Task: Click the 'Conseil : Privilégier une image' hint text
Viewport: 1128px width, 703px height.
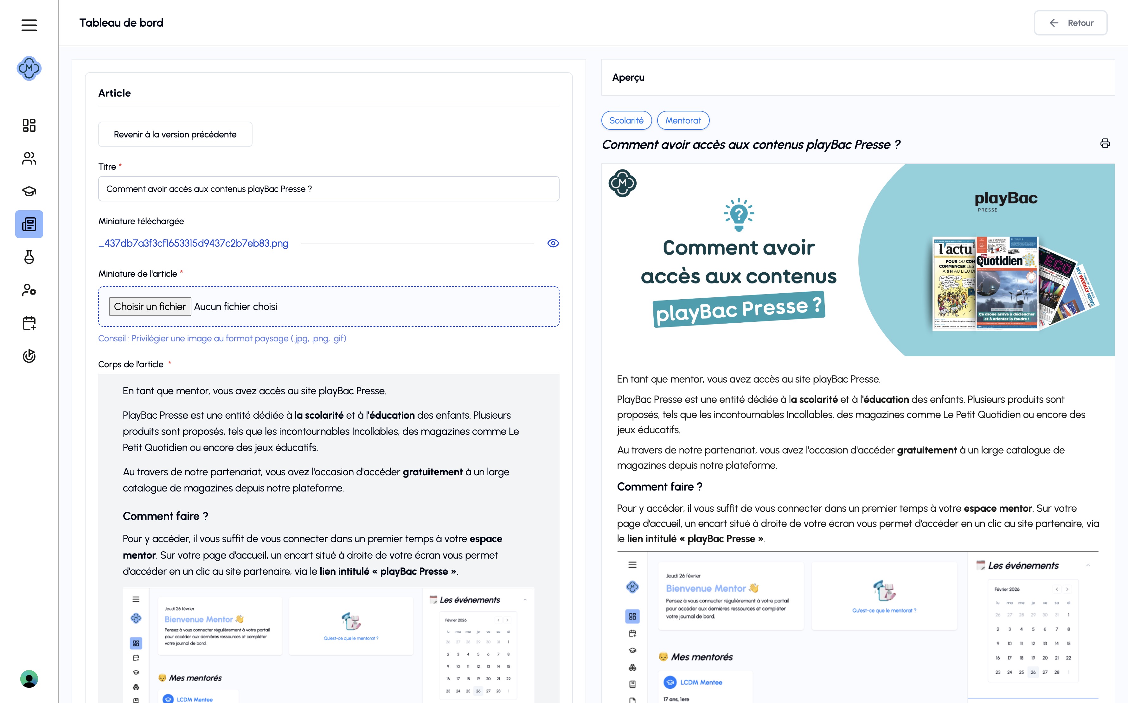Action: (222, 339)
